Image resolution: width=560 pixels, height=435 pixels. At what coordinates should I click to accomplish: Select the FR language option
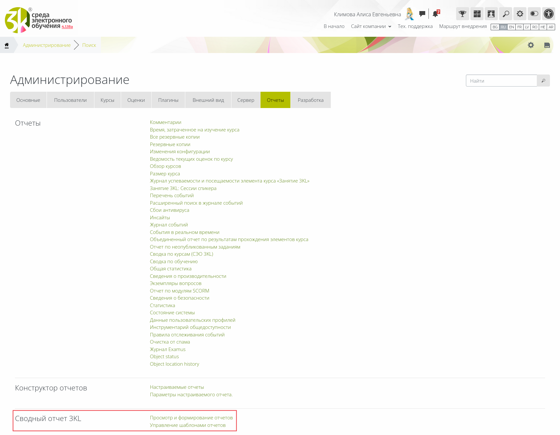coord(519,27)
